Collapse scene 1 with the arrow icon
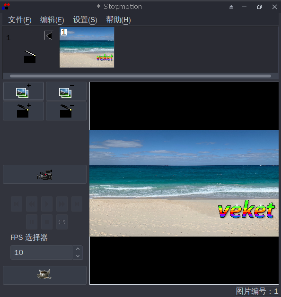281x297 pixels. pos(49,35)
